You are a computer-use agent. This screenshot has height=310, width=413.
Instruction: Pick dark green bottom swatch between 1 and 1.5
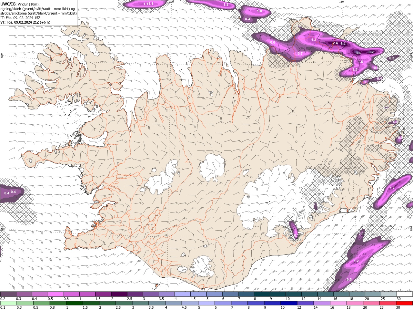coord(74,303)
